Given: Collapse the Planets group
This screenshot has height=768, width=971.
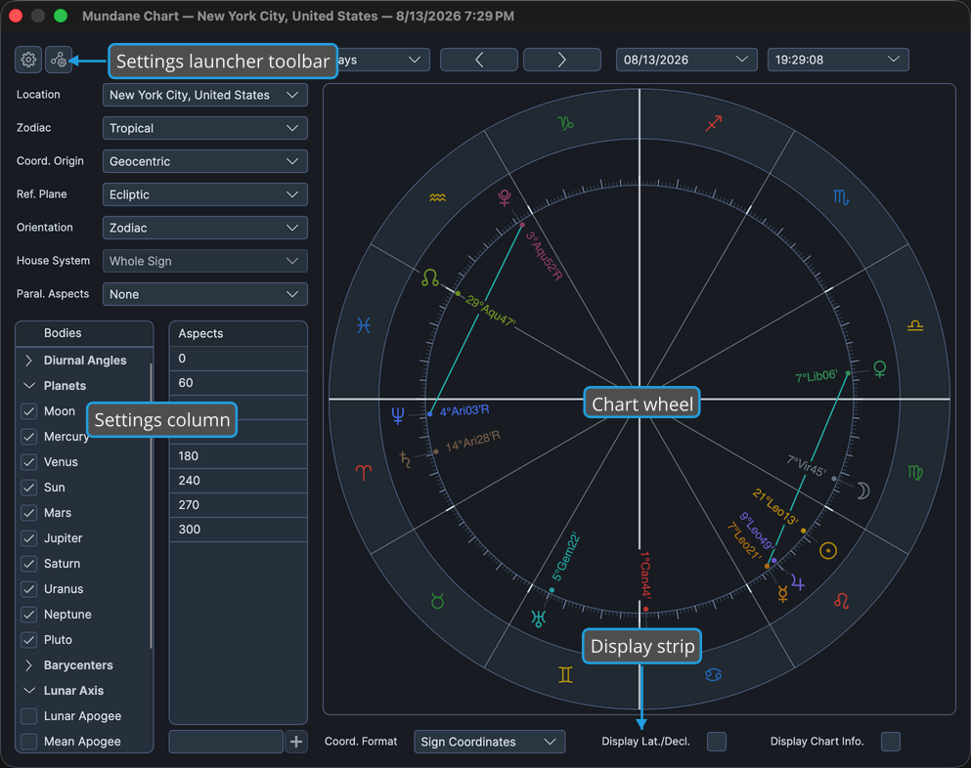Looking at the screenshot, I should 28,386.
